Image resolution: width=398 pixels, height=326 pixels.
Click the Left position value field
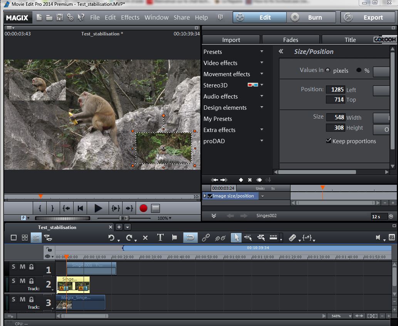tap(335, 89)
